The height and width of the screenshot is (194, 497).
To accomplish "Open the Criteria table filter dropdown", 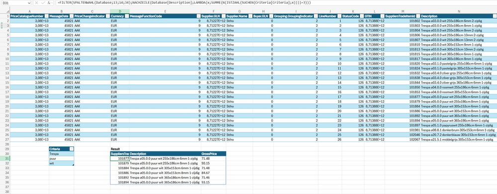I will click(x=71, y=149).
